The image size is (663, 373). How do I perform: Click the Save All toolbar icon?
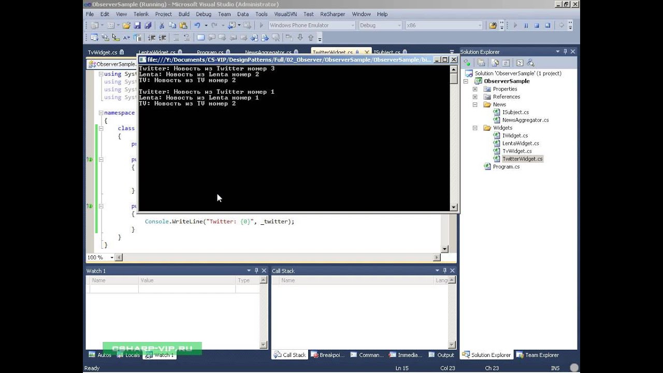pos(148,25)
